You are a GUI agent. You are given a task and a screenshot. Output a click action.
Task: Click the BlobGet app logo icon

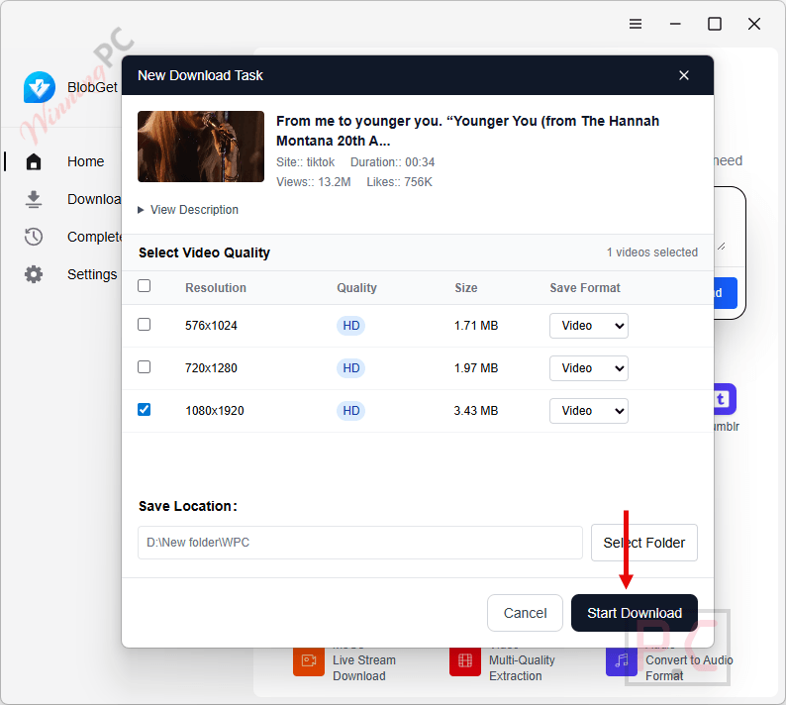(x=39, y=87)
